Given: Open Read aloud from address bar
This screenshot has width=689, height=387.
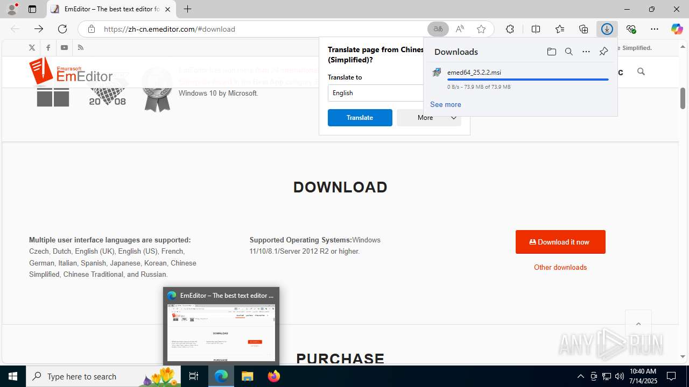Looking at the screenshot, I should point(460,29).
